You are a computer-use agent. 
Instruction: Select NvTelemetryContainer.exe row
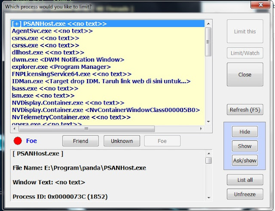pyautogui.click(x=108, y=117)
